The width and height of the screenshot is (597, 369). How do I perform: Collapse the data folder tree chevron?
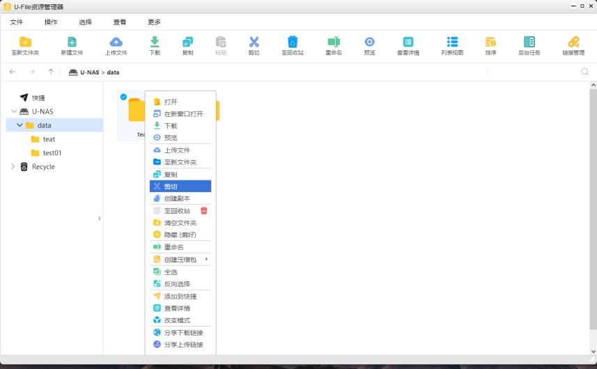20,125
